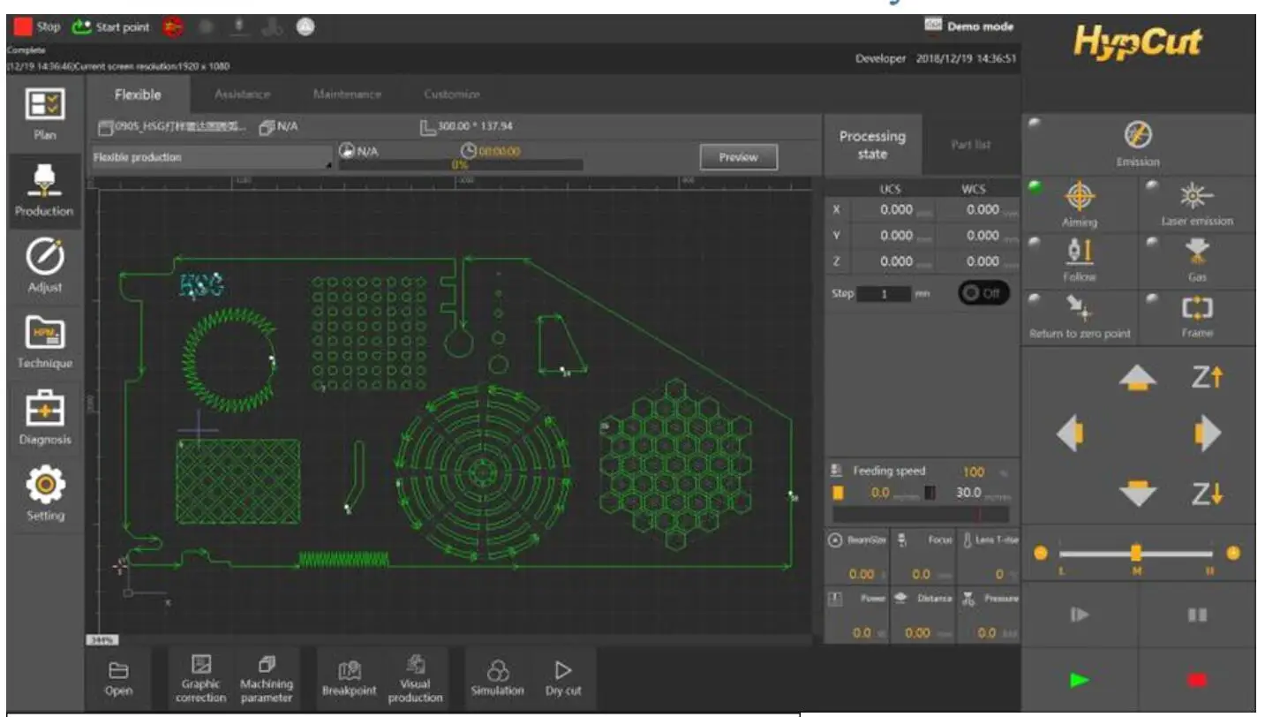Click the Step value input field
Image resolution: width=1265 pixels, height=717 pixels.
pos(883,293)
